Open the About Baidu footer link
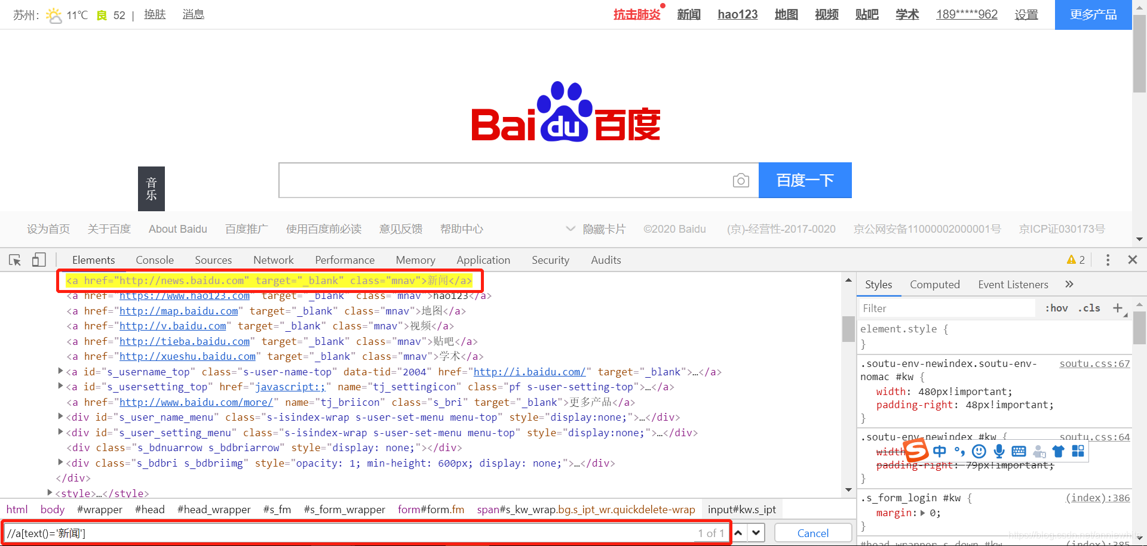The image size is (1147, 546). pyautogui.click(x=178, y=229)
